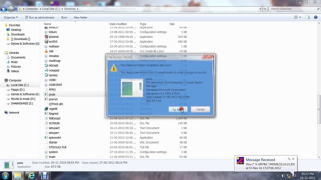321x180 pixels.
Task: Click the refresh button beside address bar
Action: tap(265, 9)
